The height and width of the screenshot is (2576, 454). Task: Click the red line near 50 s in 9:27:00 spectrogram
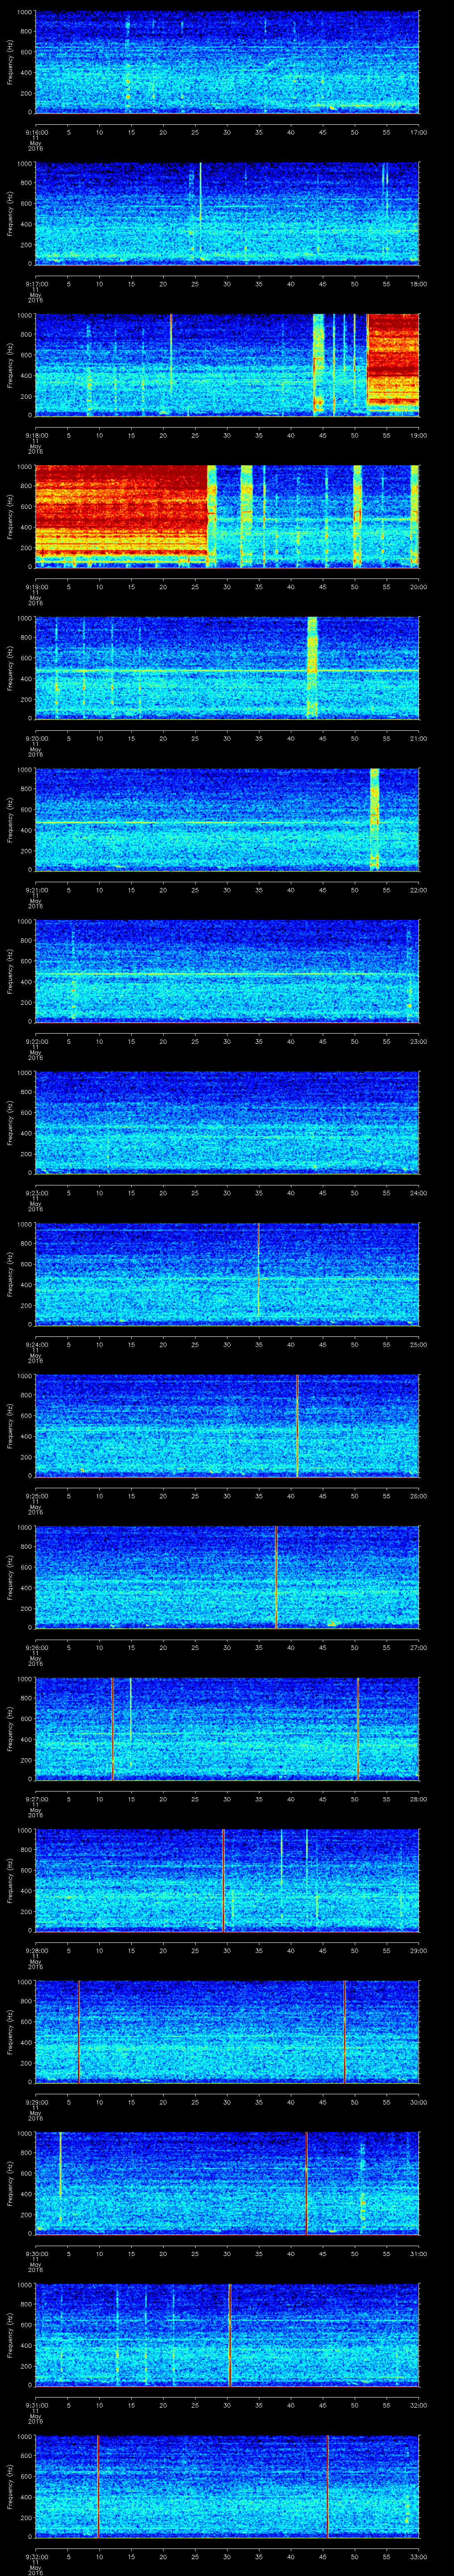[x=357, y=1728]
